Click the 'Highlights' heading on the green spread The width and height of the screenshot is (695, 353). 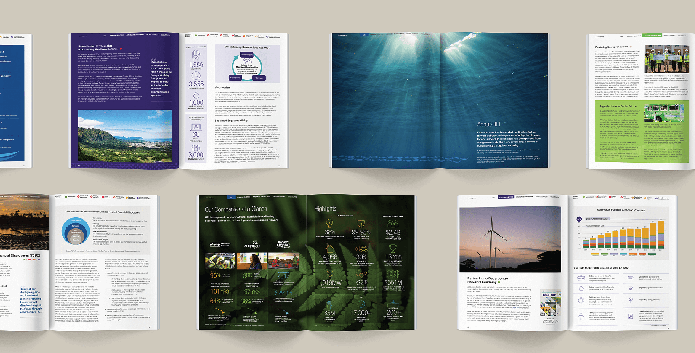(x=325, y=209)
